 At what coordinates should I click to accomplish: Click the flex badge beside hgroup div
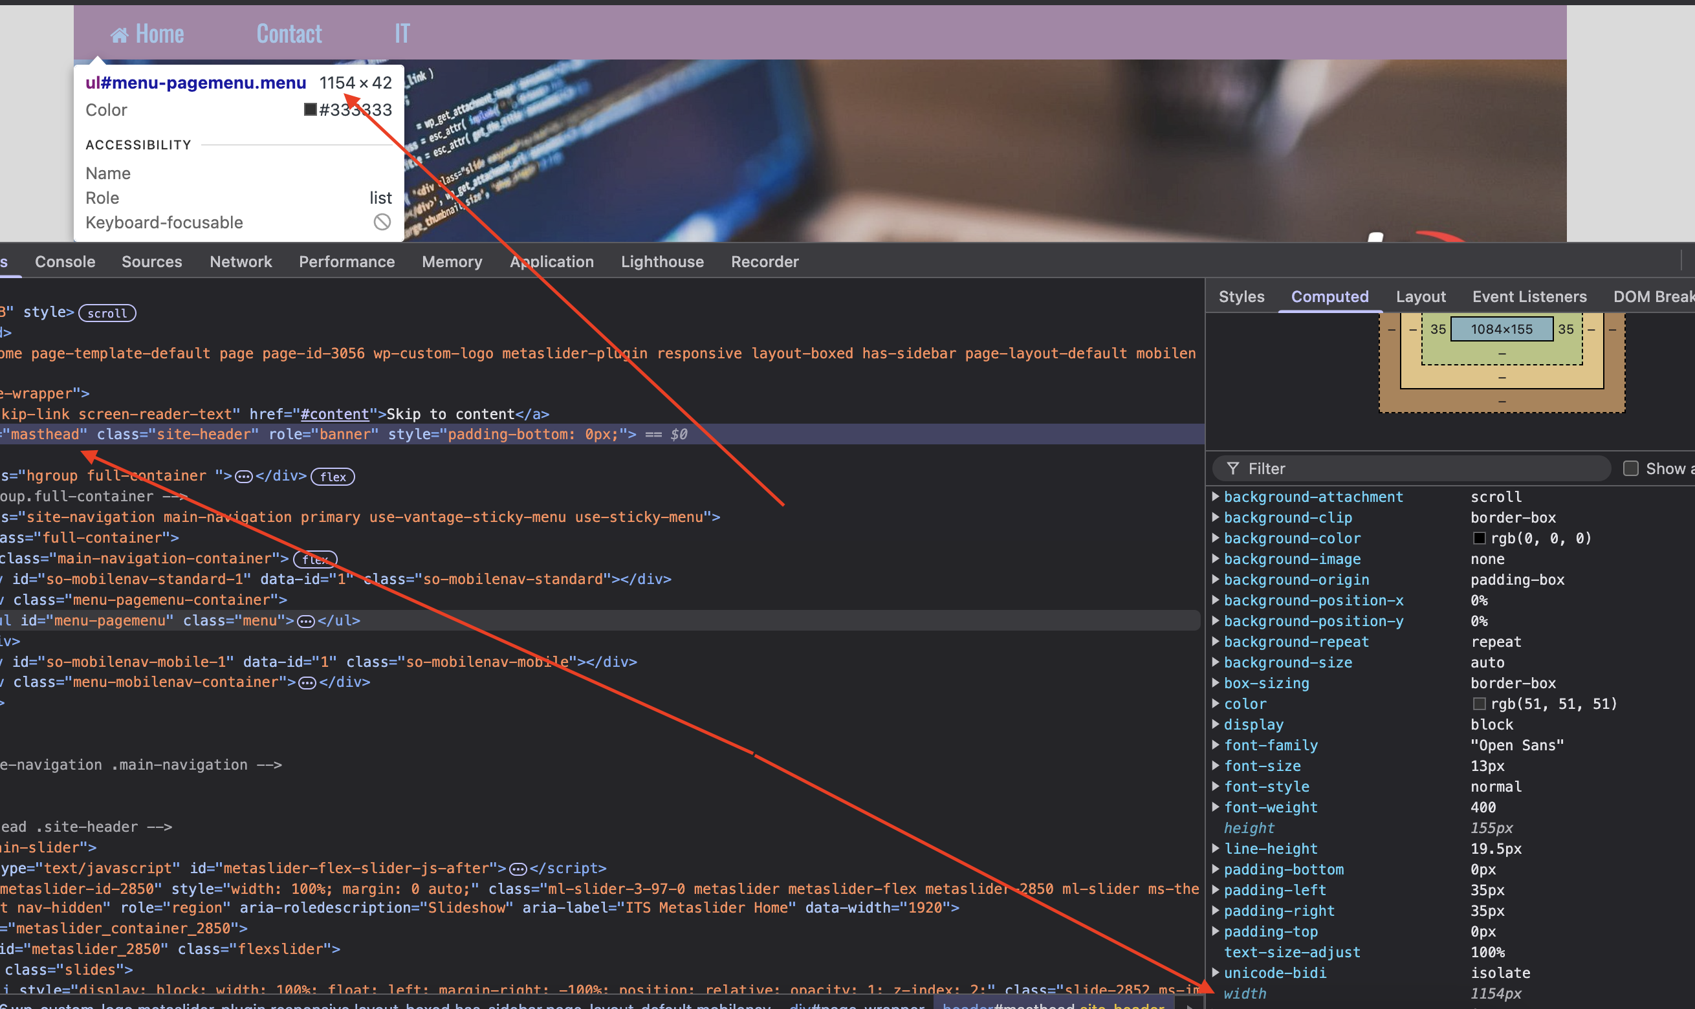(x=333, y=477)
